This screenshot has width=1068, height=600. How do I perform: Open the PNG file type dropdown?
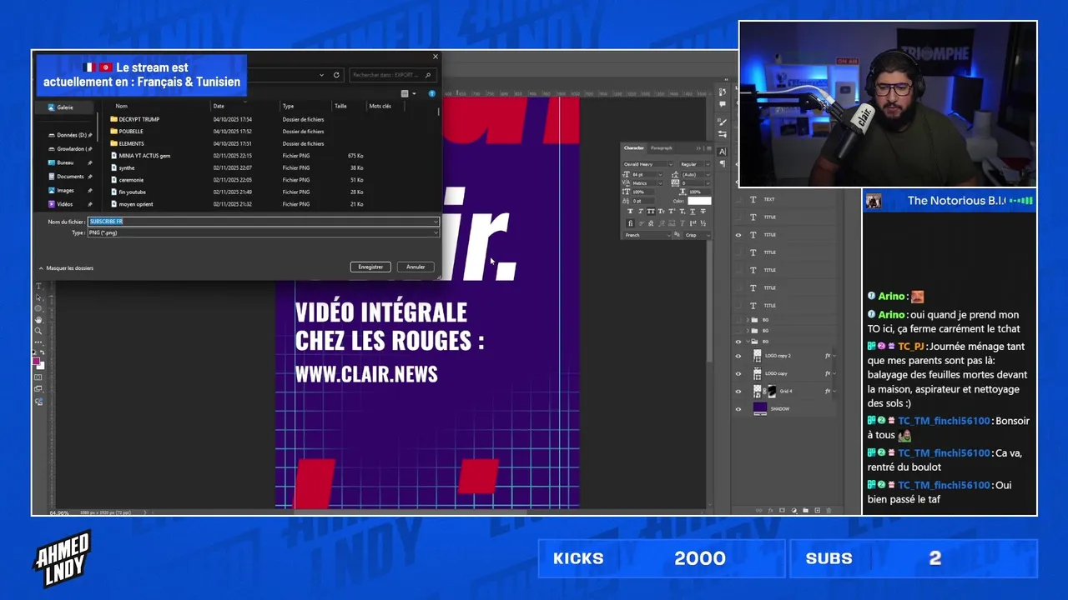coord(264,232)
